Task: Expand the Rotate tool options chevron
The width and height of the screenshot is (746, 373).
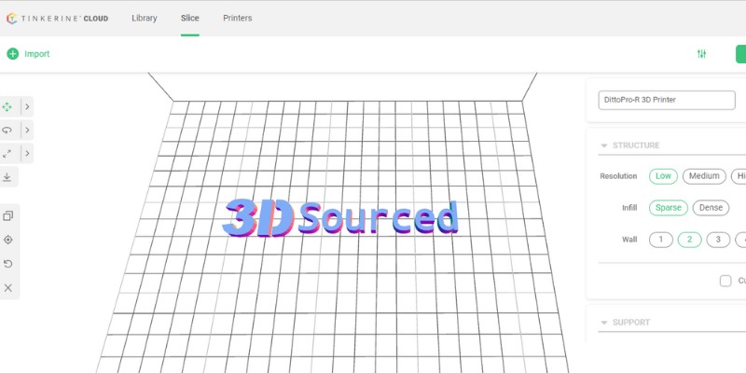Action: click(26, 130)
